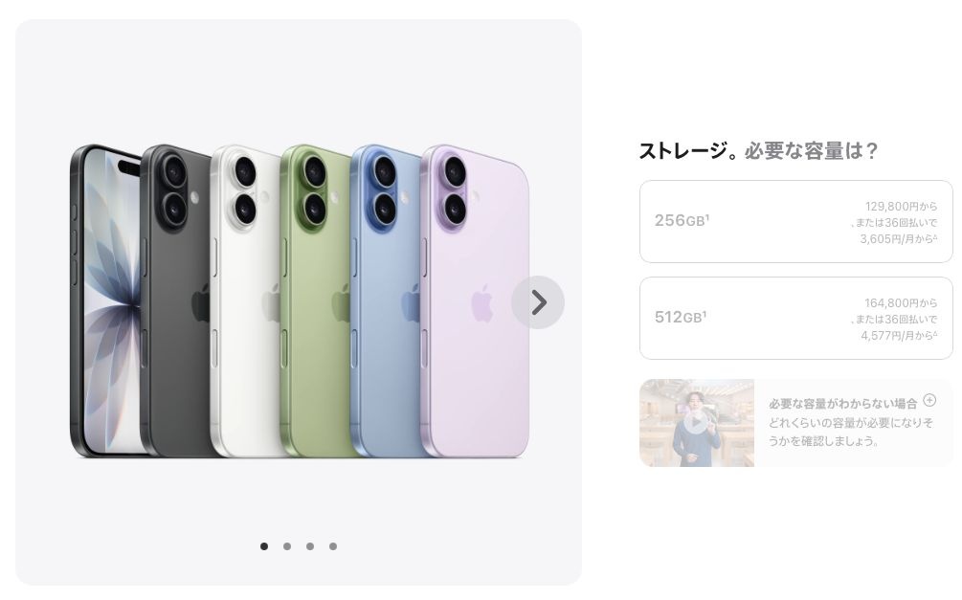Show fourth gallery dot slide
962x600 pixels.
(x=332, y=546)
